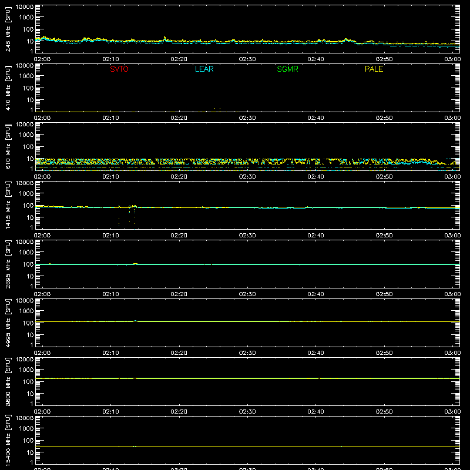Image resolution: width=470 pixels, height=470 pixels.
Task: Select the 610 MHz [SFU] axis title
Action: pyautogui.click(x=8, y=146)
